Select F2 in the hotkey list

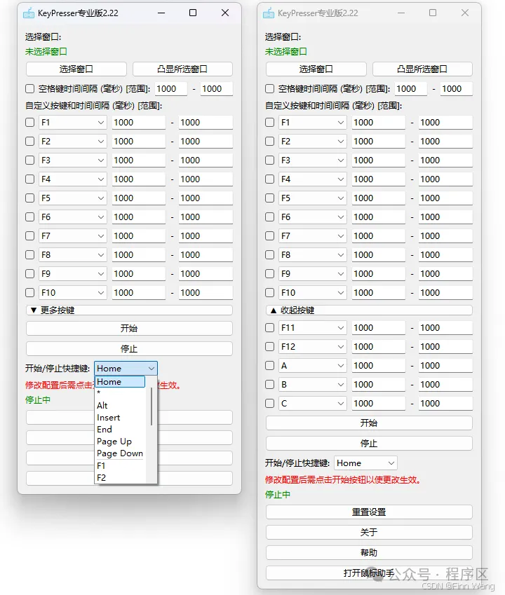click(x=120, y=477)
